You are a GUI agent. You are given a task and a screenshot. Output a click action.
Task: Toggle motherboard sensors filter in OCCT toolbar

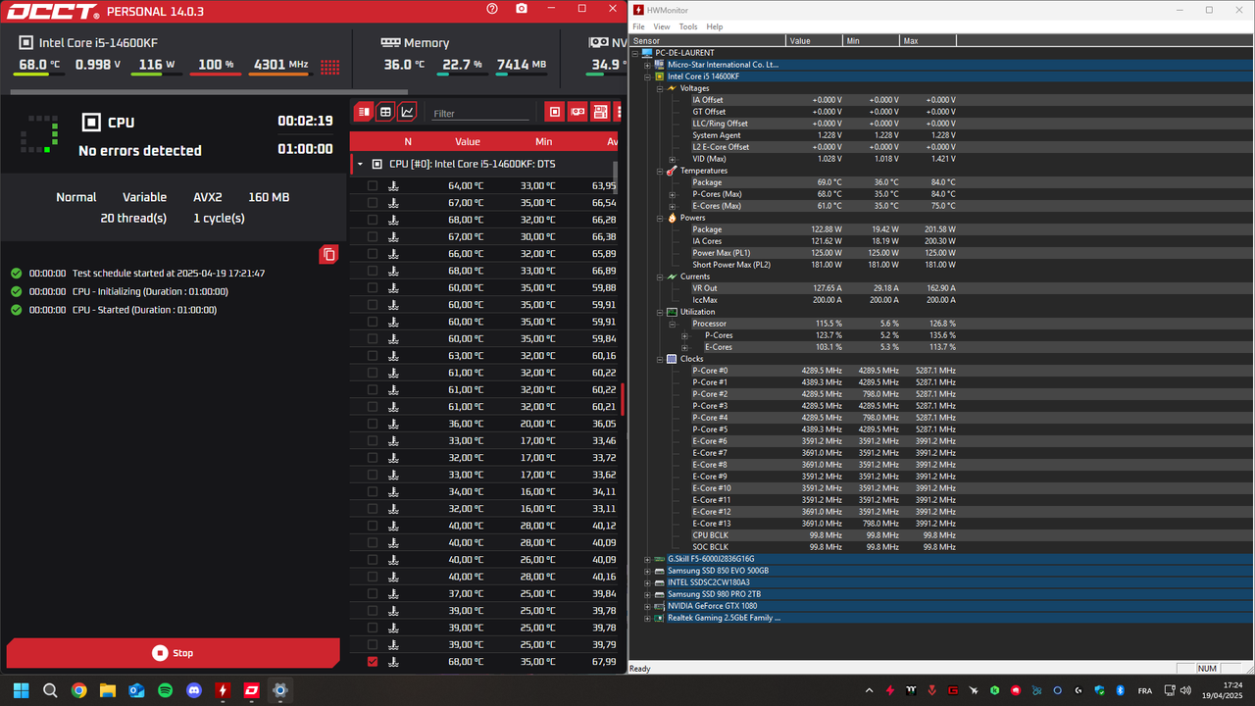(600, 112)
